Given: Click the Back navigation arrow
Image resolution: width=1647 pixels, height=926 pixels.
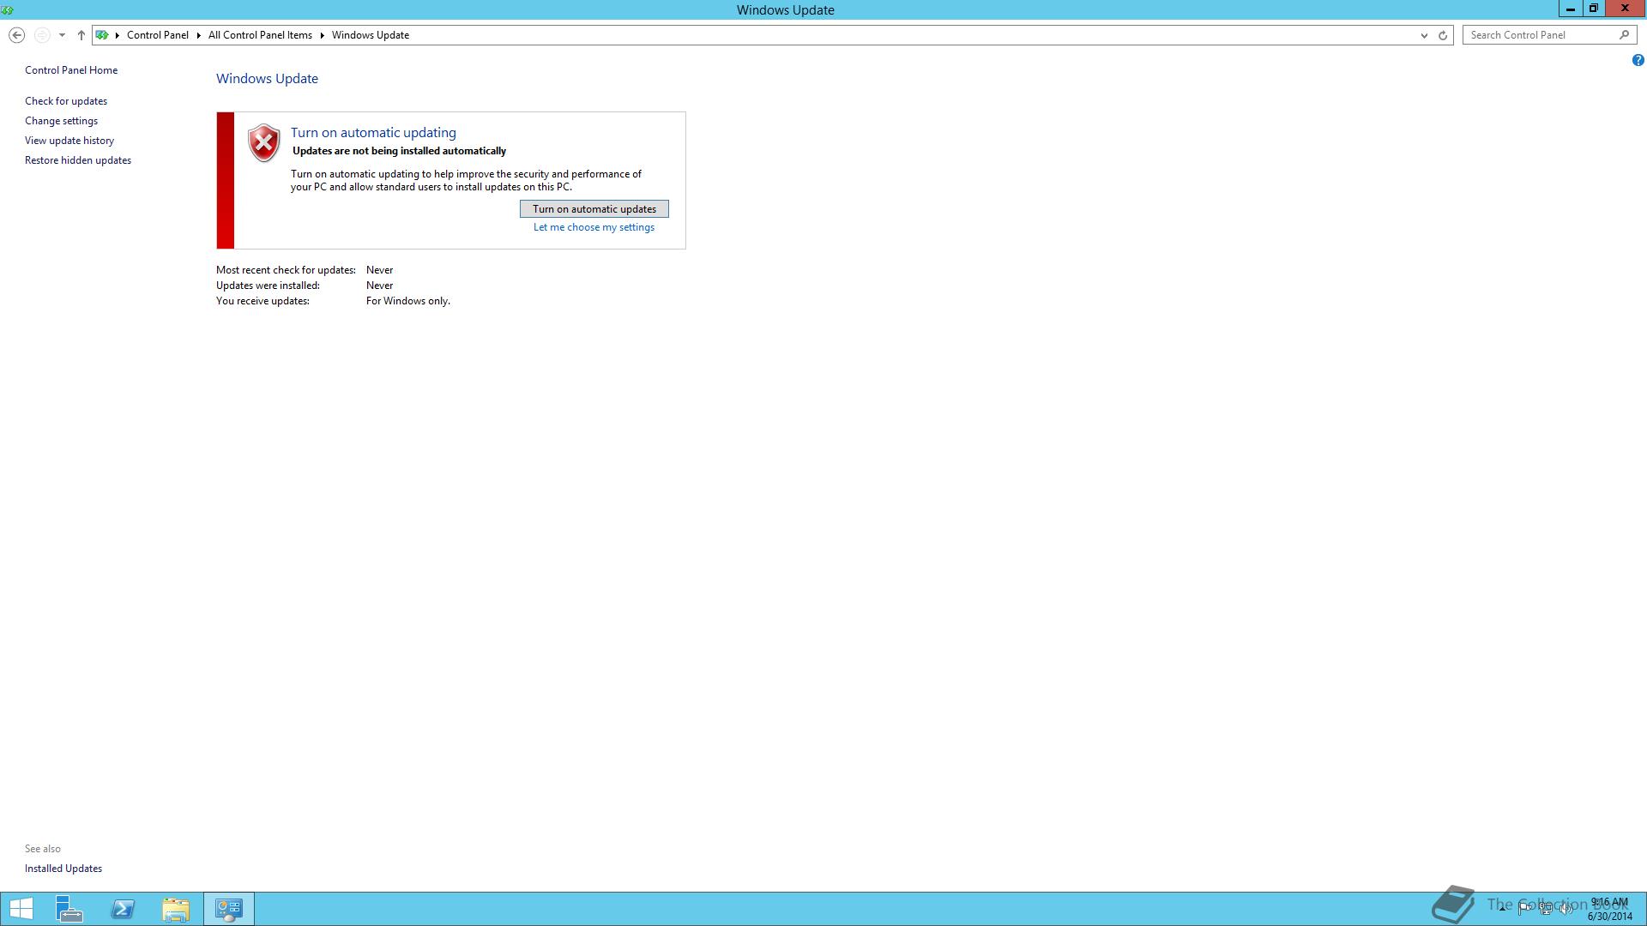Looking at the screenshot, I should point(16,35).
